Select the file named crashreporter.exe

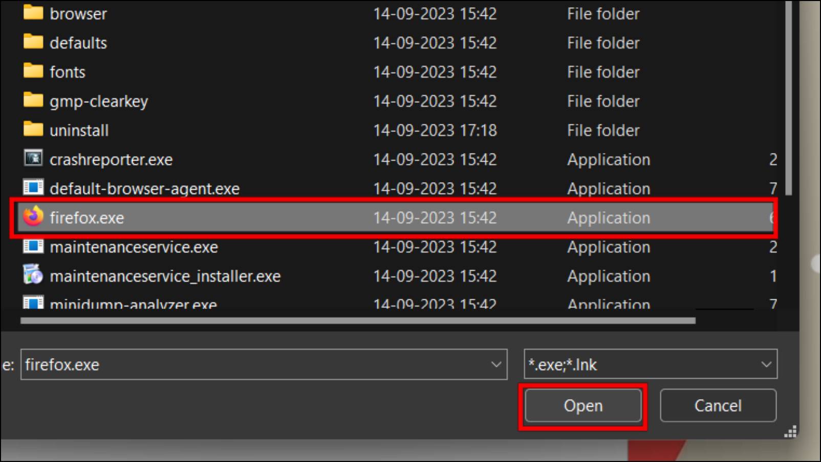pyautogui.click(x=111, y=160)
